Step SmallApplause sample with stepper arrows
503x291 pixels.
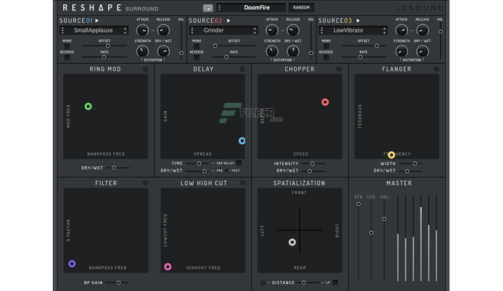click(125, 31)
